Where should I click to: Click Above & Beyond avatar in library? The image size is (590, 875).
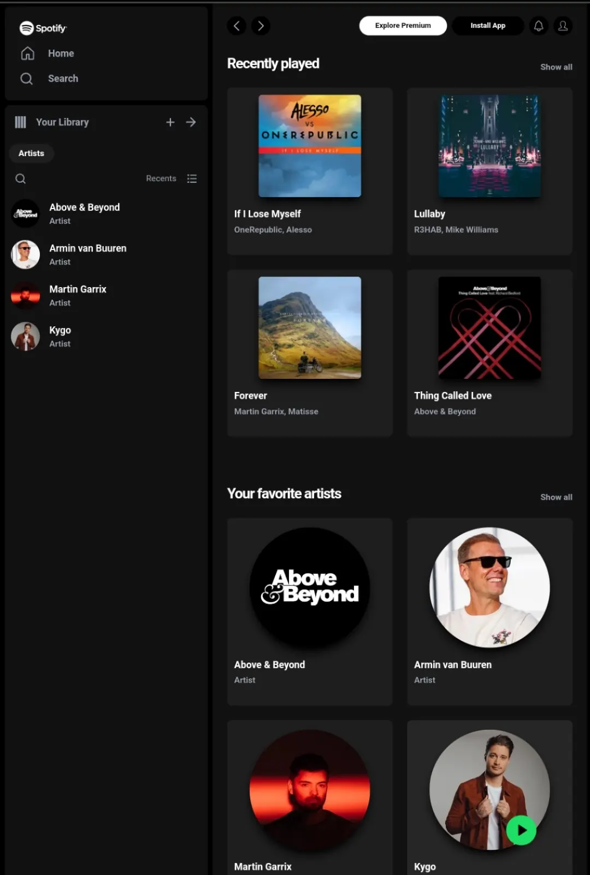tap(26, 213)
